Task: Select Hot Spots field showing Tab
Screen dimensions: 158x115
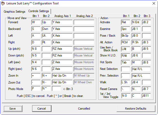Action: 125,62
